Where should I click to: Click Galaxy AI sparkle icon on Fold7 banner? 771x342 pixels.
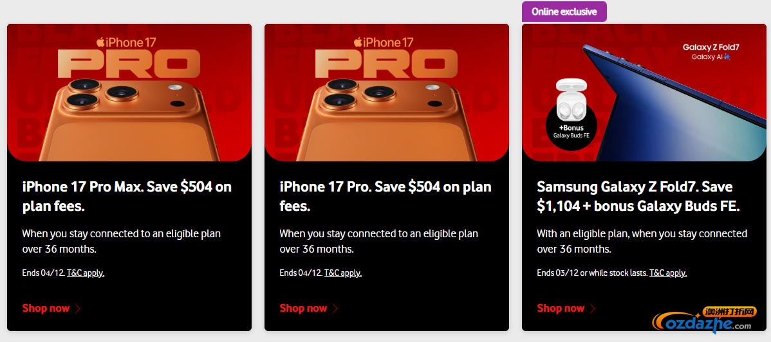[727, 57]
